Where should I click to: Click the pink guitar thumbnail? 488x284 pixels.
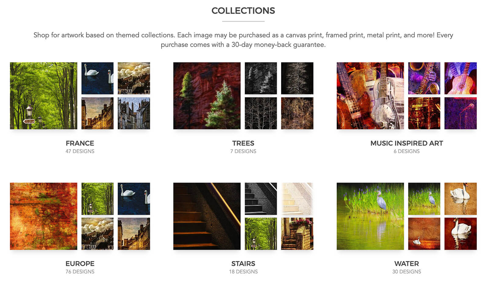click(x=461, y=78)
